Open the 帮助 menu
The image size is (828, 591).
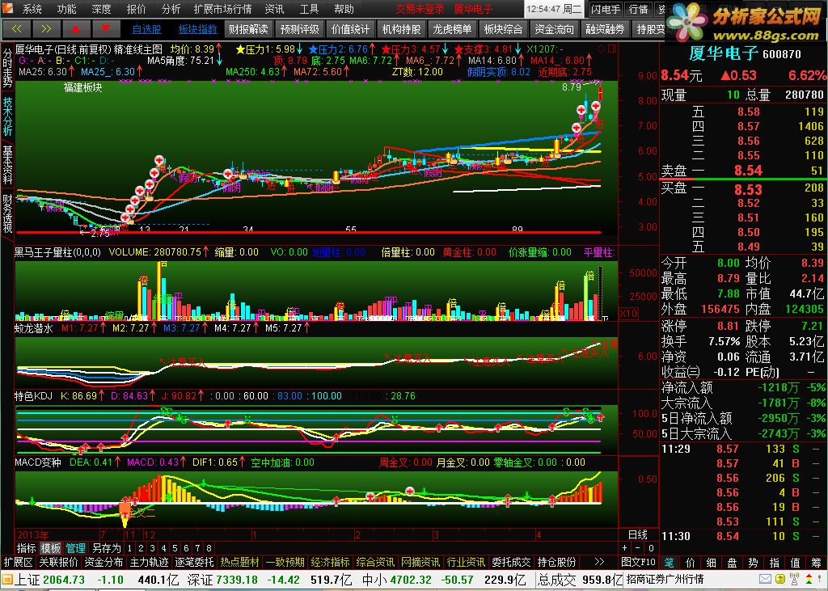coord(344,9)
